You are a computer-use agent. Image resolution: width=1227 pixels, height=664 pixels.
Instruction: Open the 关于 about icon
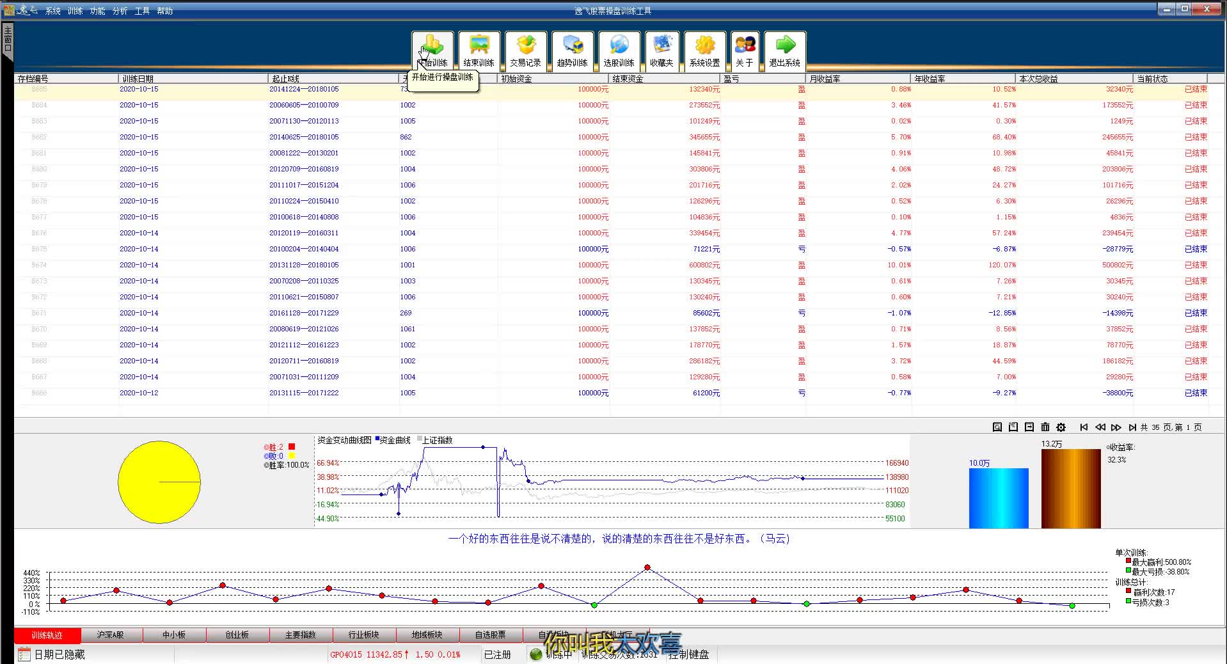[x=745, y=51]
